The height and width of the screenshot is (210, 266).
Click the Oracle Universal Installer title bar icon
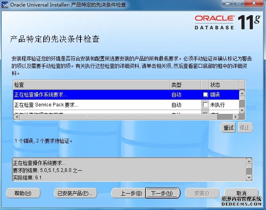pyautogui.click(x=4, y=5)
